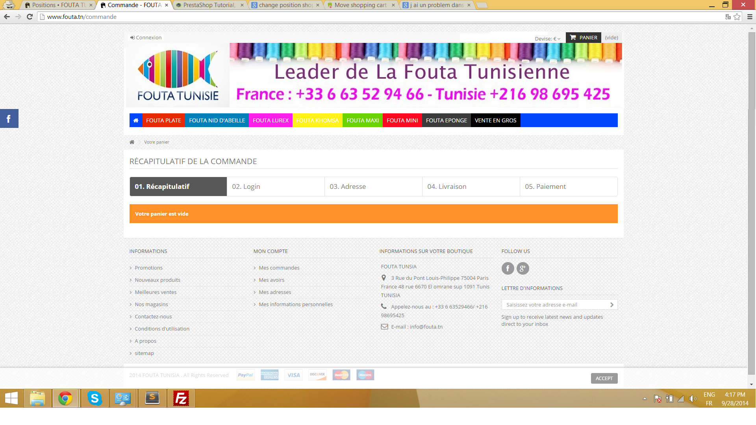756x425 pixels.
Task: Open Mes adresses account link
Action: point(275,292)
